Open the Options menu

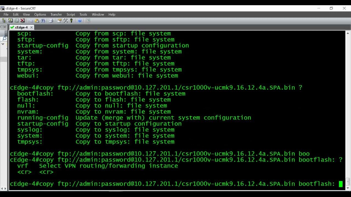pos(40,15)
